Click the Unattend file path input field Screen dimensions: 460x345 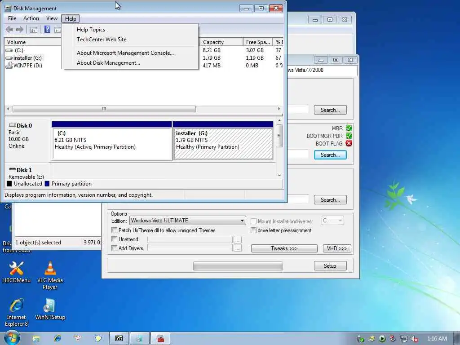190,240
